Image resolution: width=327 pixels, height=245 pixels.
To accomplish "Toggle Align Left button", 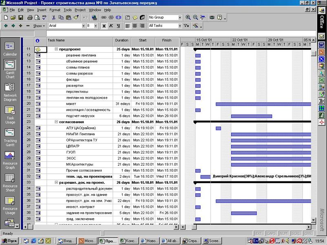I will click(128, 26).
